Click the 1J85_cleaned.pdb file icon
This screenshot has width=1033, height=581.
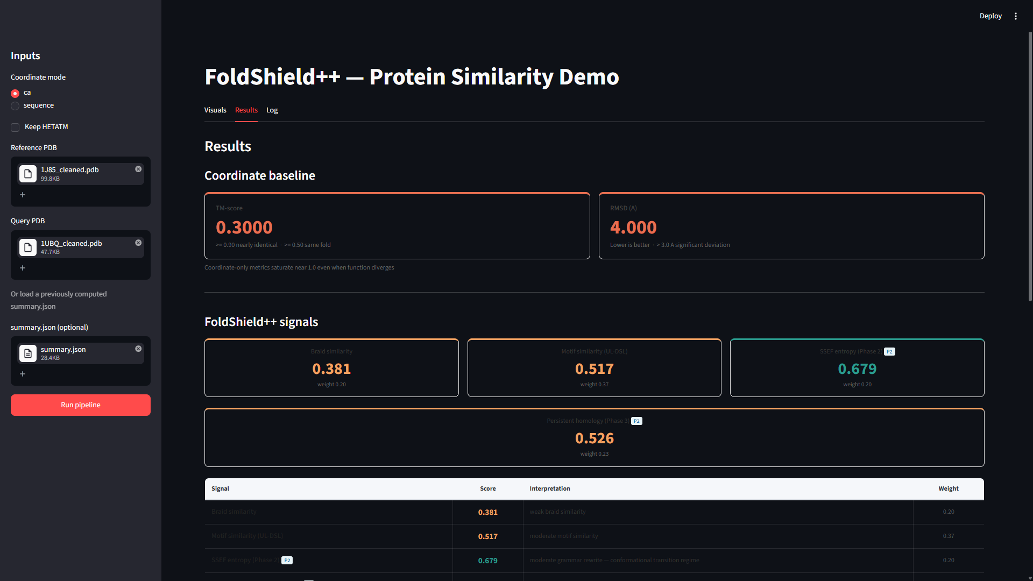[x=28, y=174]
